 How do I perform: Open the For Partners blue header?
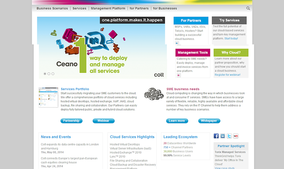pos(191,20)
